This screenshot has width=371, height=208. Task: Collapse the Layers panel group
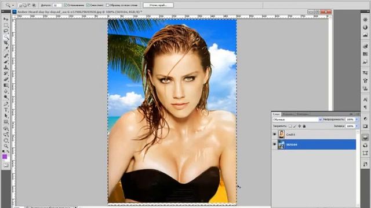[351, 114]
